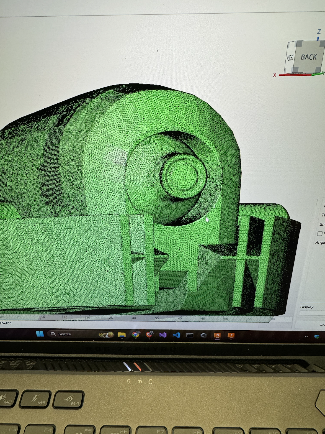
Task: Launch Google Chrome from the taskbar
Action: 136,335
